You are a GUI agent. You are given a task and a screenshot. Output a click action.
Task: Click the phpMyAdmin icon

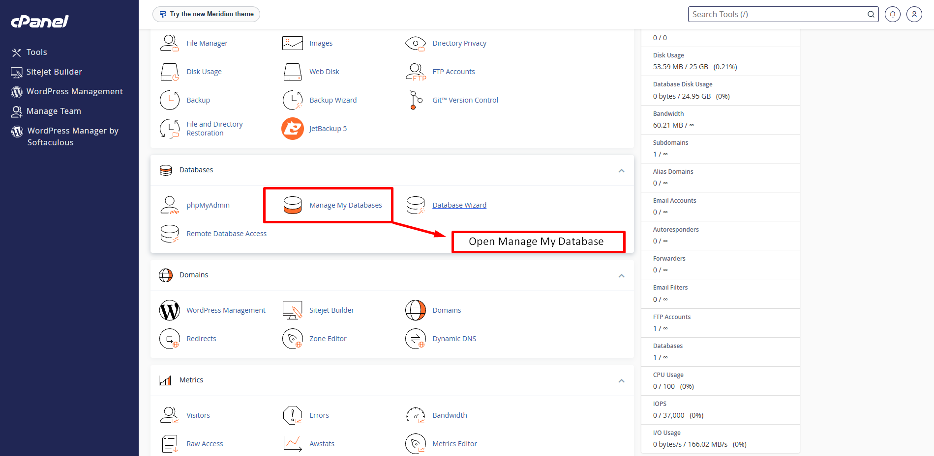169,205
